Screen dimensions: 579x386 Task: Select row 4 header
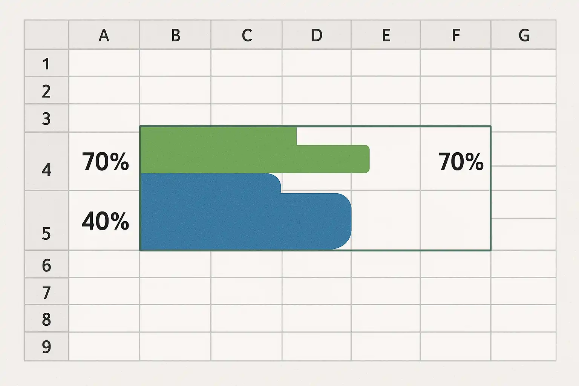pos(46,161)
